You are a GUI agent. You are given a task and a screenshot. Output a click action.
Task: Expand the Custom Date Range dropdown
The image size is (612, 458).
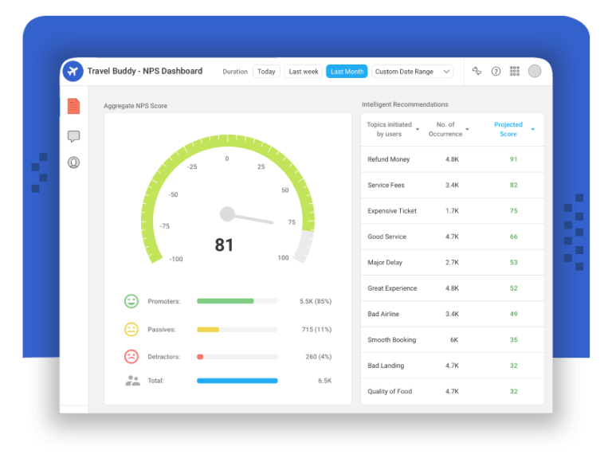[412, 72]
